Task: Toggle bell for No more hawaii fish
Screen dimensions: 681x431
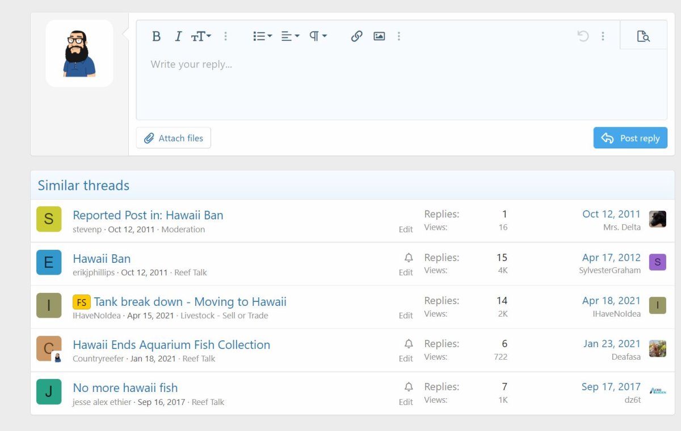Action: coord(409,387)
